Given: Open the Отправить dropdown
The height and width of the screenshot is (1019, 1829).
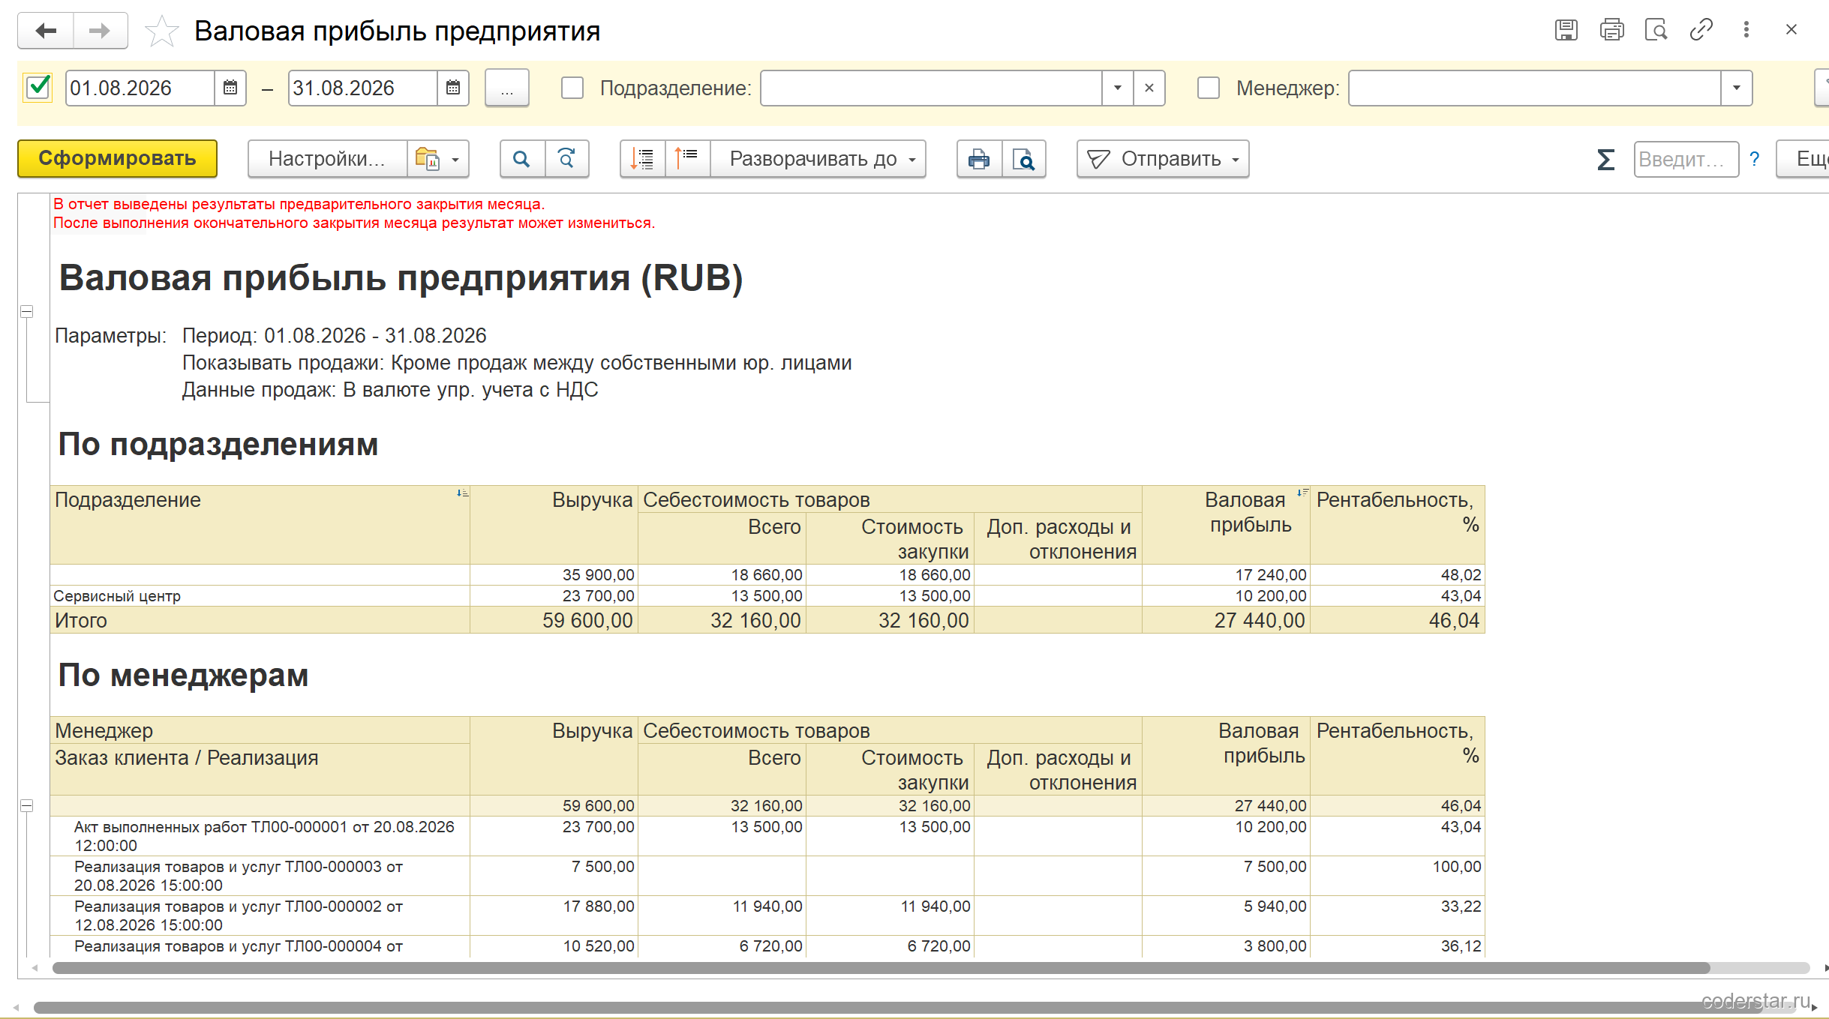Looking at the screenshot, I should 1163,159.
